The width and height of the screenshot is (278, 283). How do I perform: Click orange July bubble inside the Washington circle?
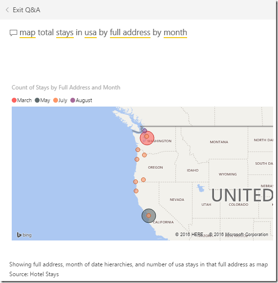tap(147, 136)
